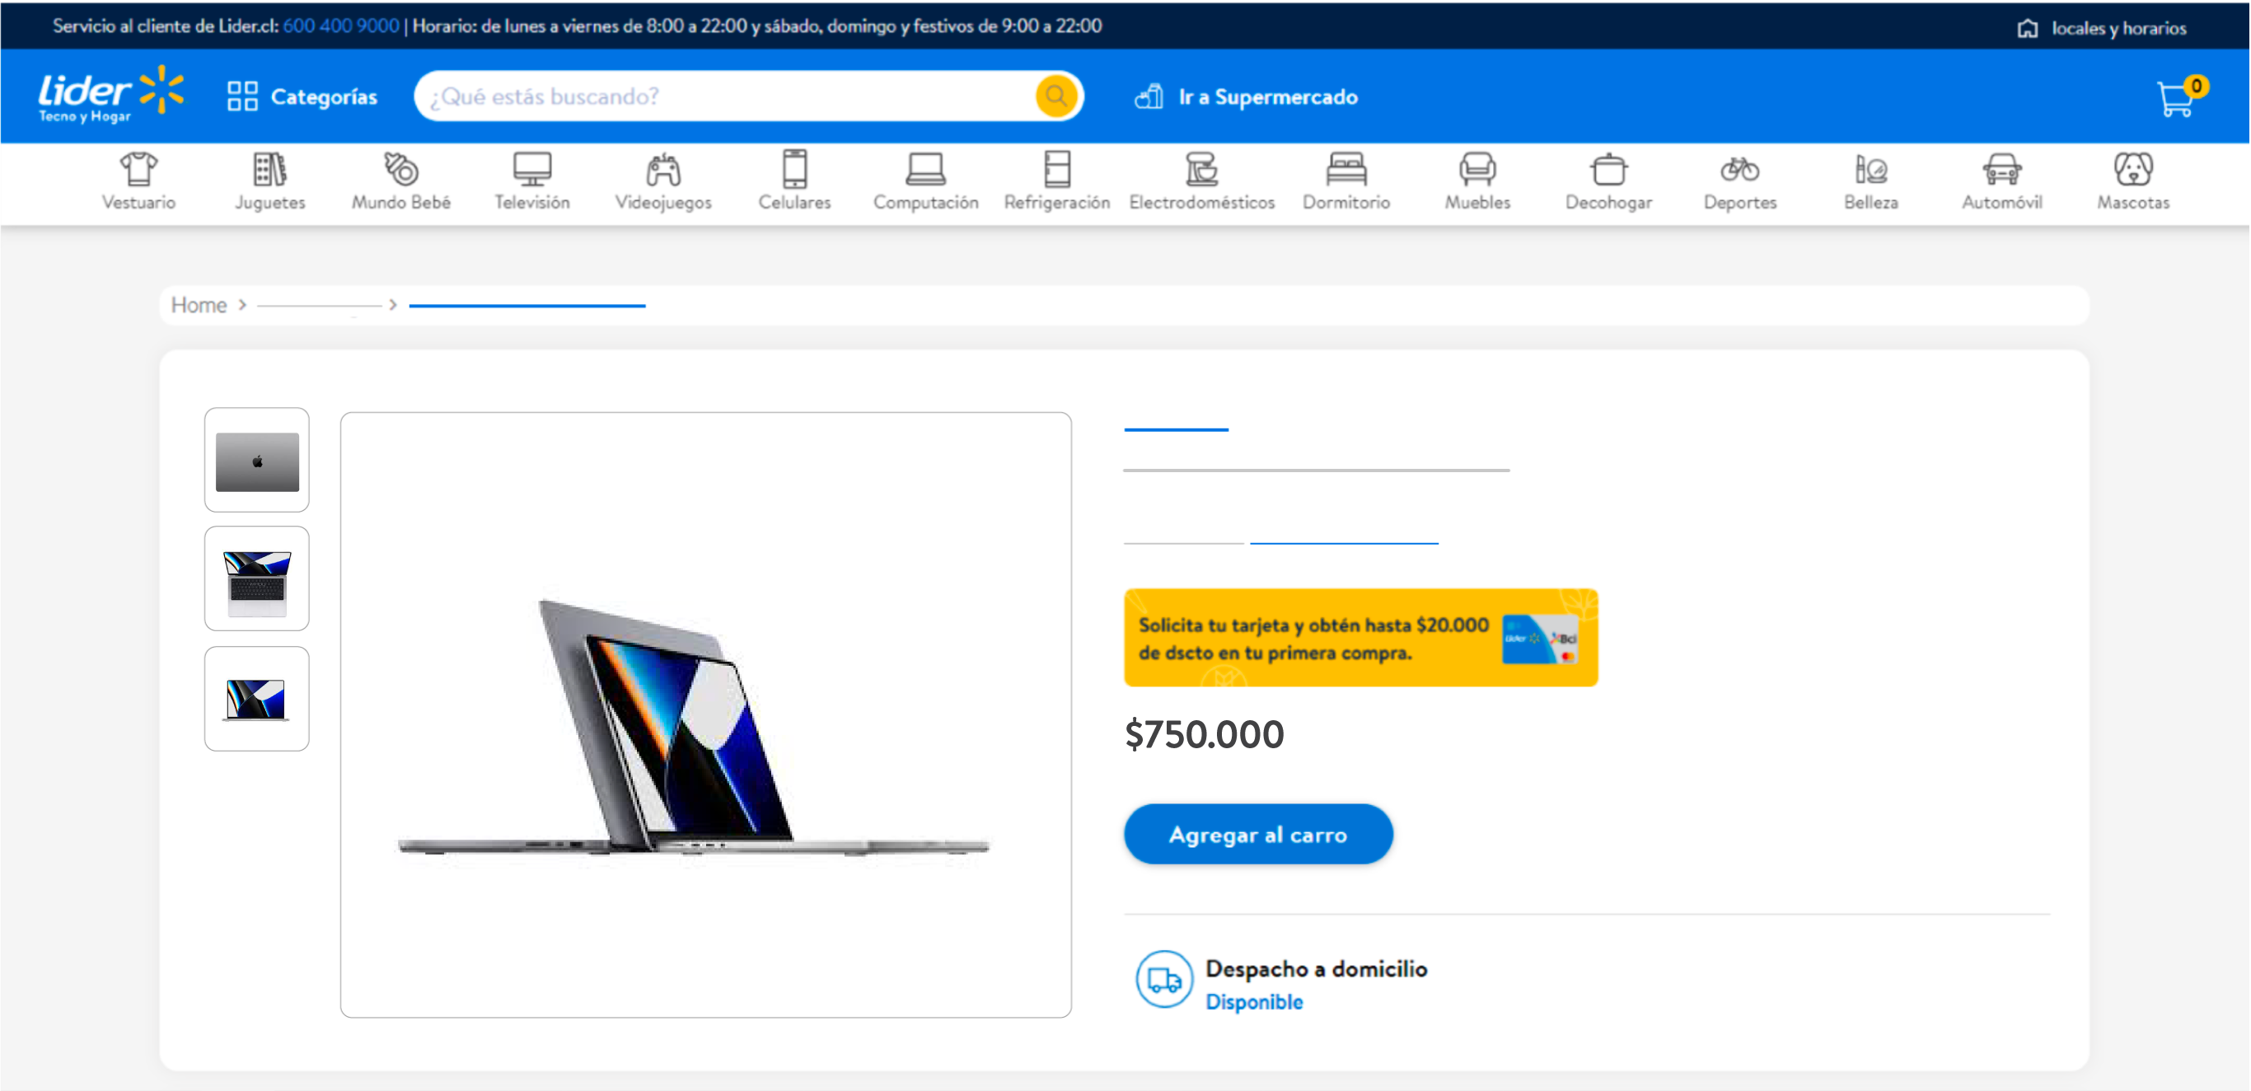Click the yellow Lider Bci card banner
Image resolution: width=2251 pixels, height=1091 pixels.
pyautogui.click(x=1360, y=637)
